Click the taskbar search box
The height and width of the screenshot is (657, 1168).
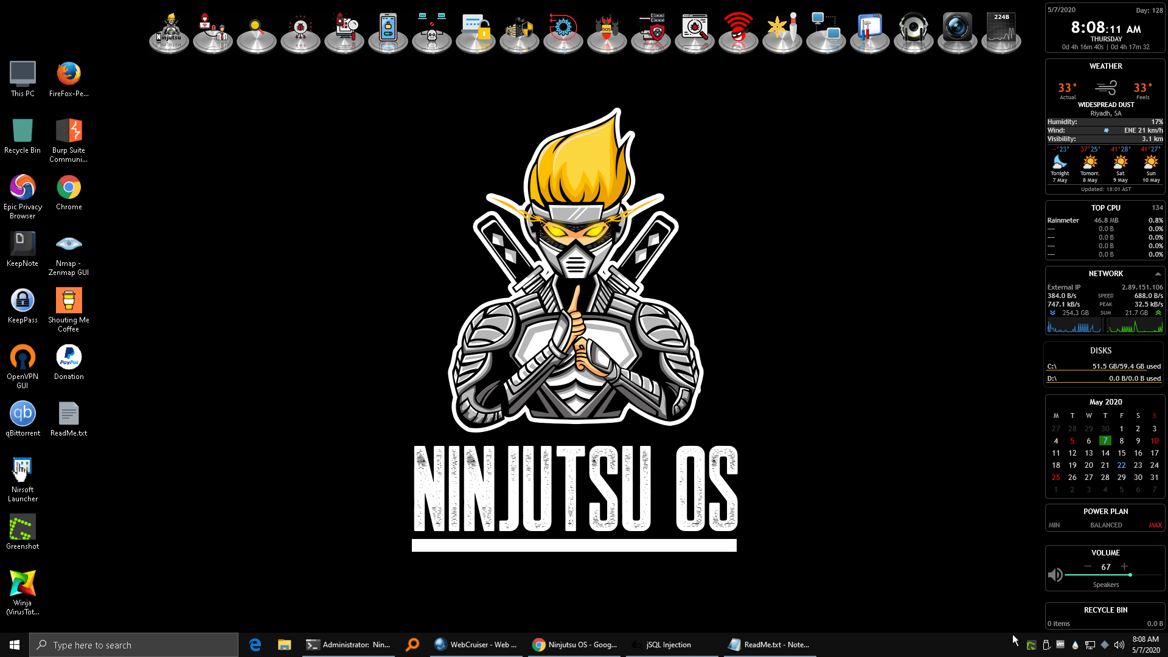134,644
